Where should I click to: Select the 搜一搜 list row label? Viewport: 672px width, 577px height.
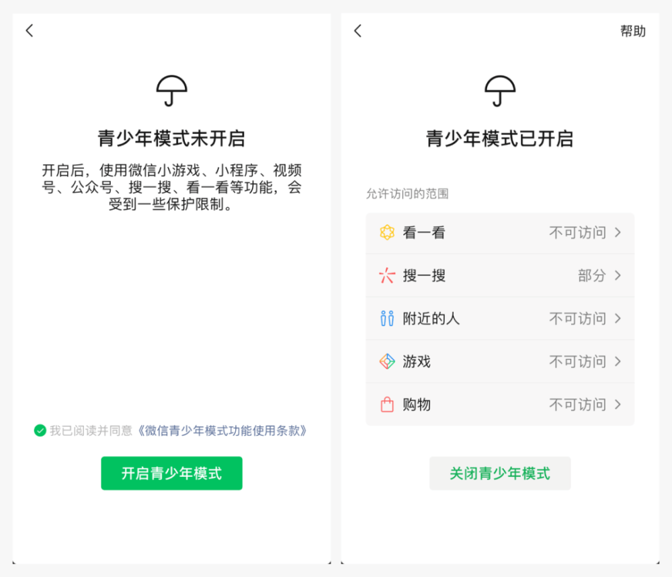(x=424, y=276)
